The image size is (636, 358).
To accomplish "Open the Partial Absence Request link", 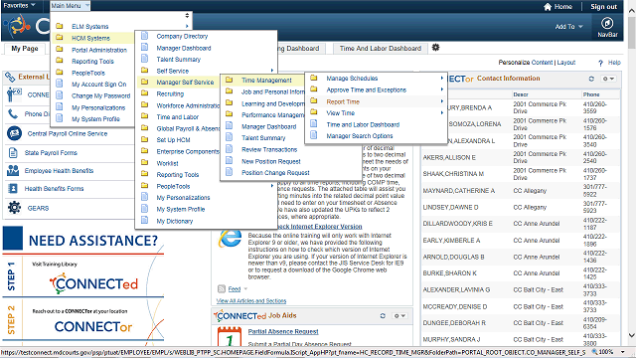I will pyautogui.click(x=283, y=331).
